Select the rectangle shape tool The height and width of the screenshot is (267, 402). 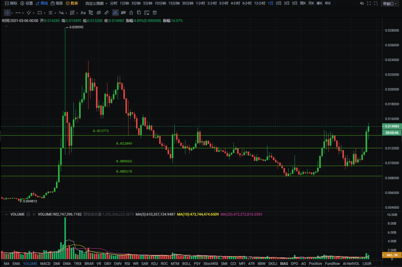click(x=40, y=13)
